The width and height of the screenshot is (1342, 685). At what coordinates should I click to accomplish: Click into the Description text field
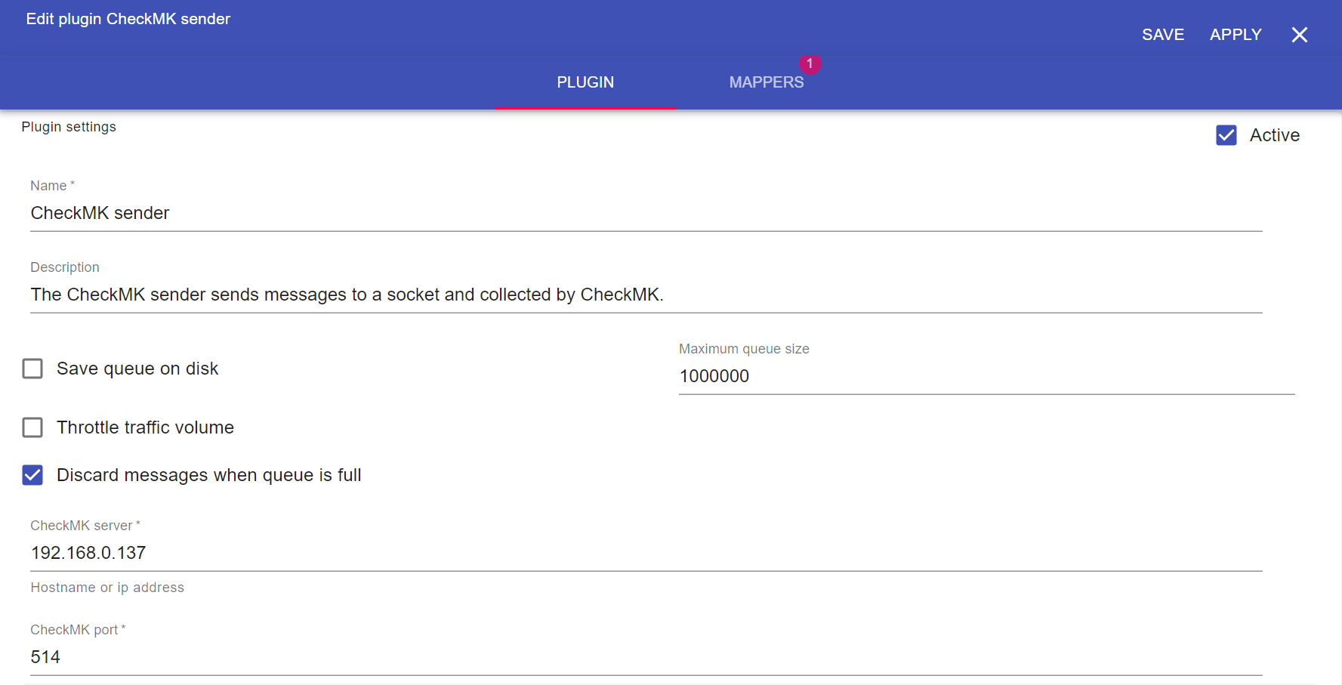pos(646,295)
